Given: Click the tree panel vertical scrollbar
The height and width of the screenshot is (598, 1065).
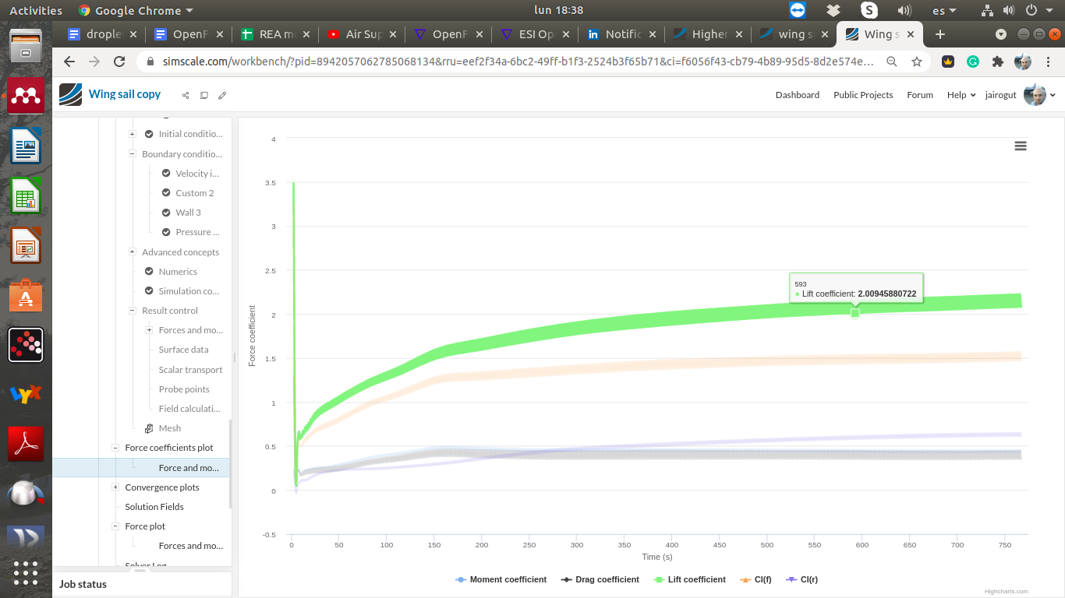Looking at the screenshot, I should 230,464.
